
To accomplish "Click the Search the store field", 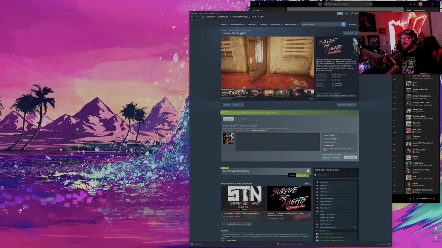I will point(321,24).
